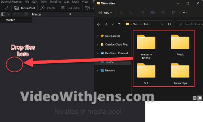Click the Cut scissors icon in File Explorer
Viewport: 203px width, 122px height.
coord(121,13)
